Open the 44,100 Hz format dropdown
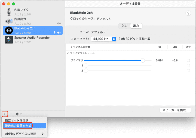Image resolution: width=196 pixels, height=138 pixels. pos(104,39)
